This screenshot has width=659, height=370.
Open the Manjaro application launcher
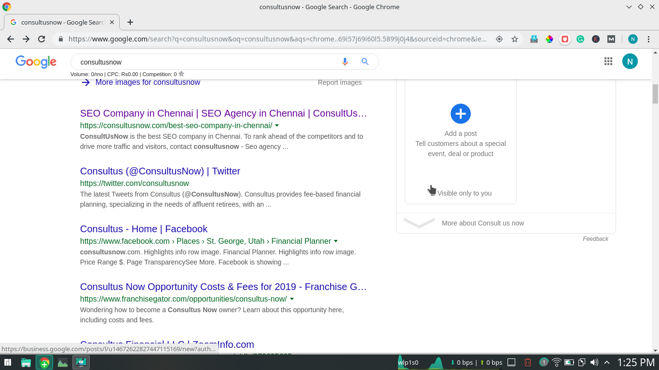pos(8,362)
